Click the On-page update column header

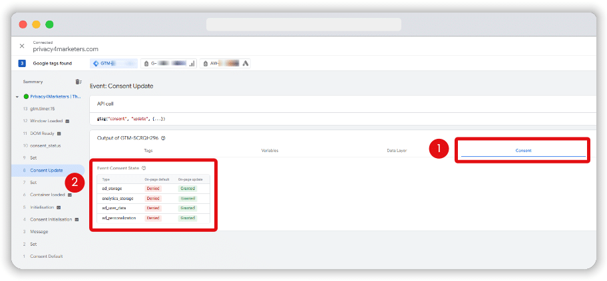pyautogui.click(x=190, y=179)
